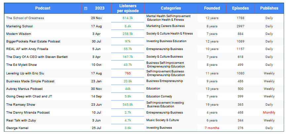Open The School of Greatness podcast
The image size is (287, 134).
[25, 18]
